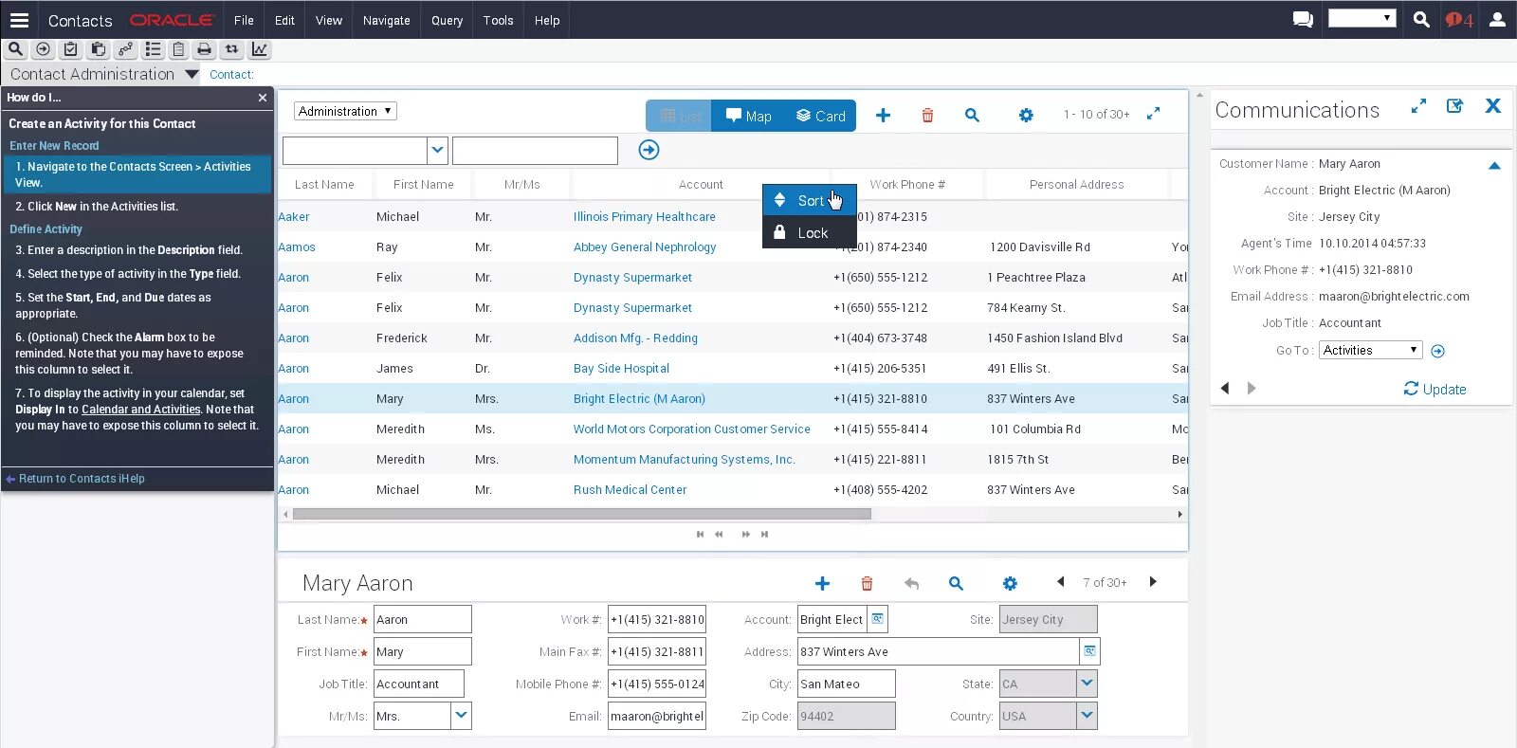Viewport: 1517px width, 748px height.
Task: Open the File menu
Action: (x=244, y=20)
